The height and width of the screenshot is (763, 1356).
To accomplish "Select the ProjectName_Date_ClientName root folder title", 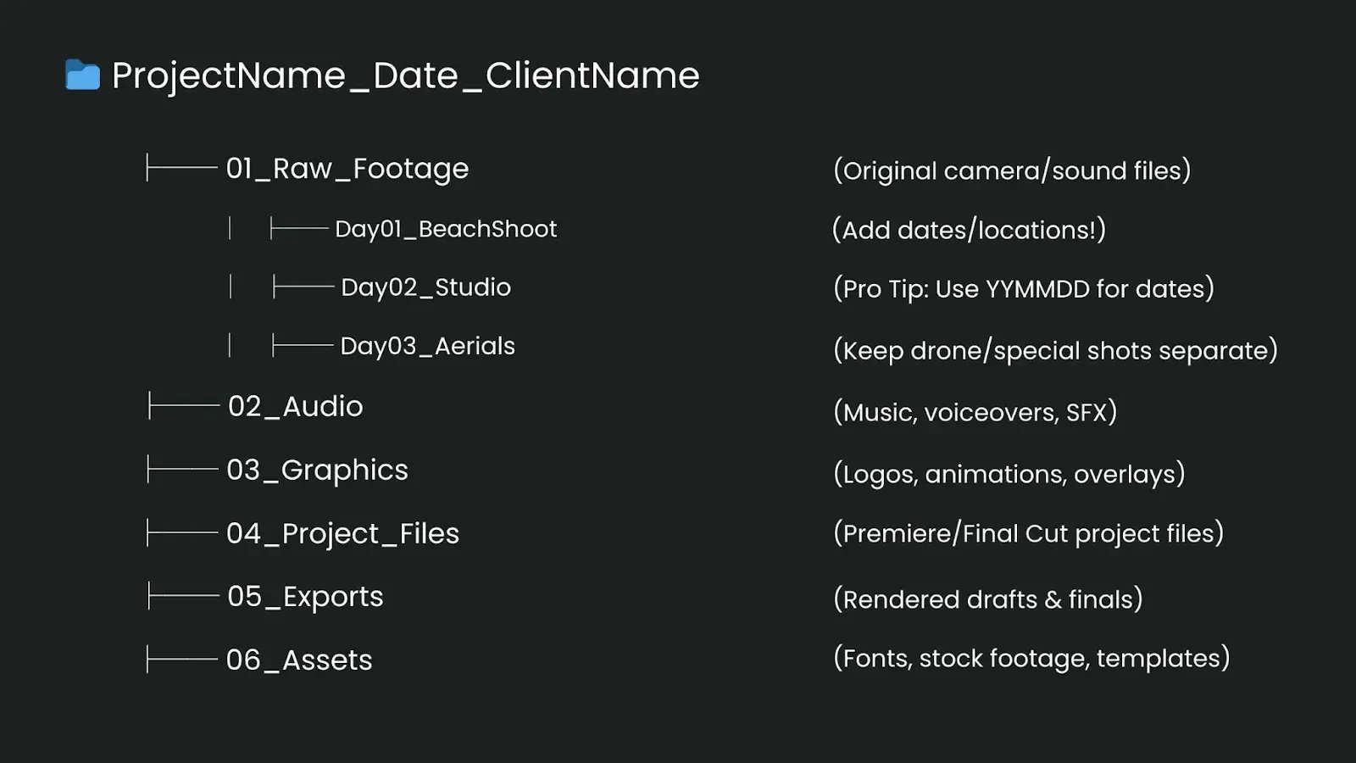I will click(x=405, y=75).
